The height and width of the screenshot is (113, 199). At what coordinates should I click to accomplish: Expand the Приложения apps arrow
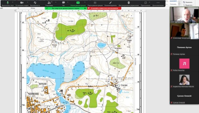pos(150,2)
